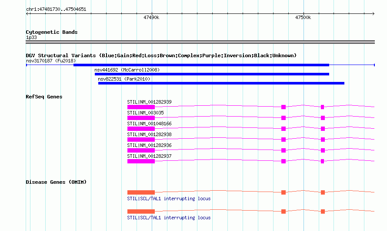Screen dimensions: 387x231
Task: Select the lower orange OMIM STIL exon block
Action: pos(141,211)
